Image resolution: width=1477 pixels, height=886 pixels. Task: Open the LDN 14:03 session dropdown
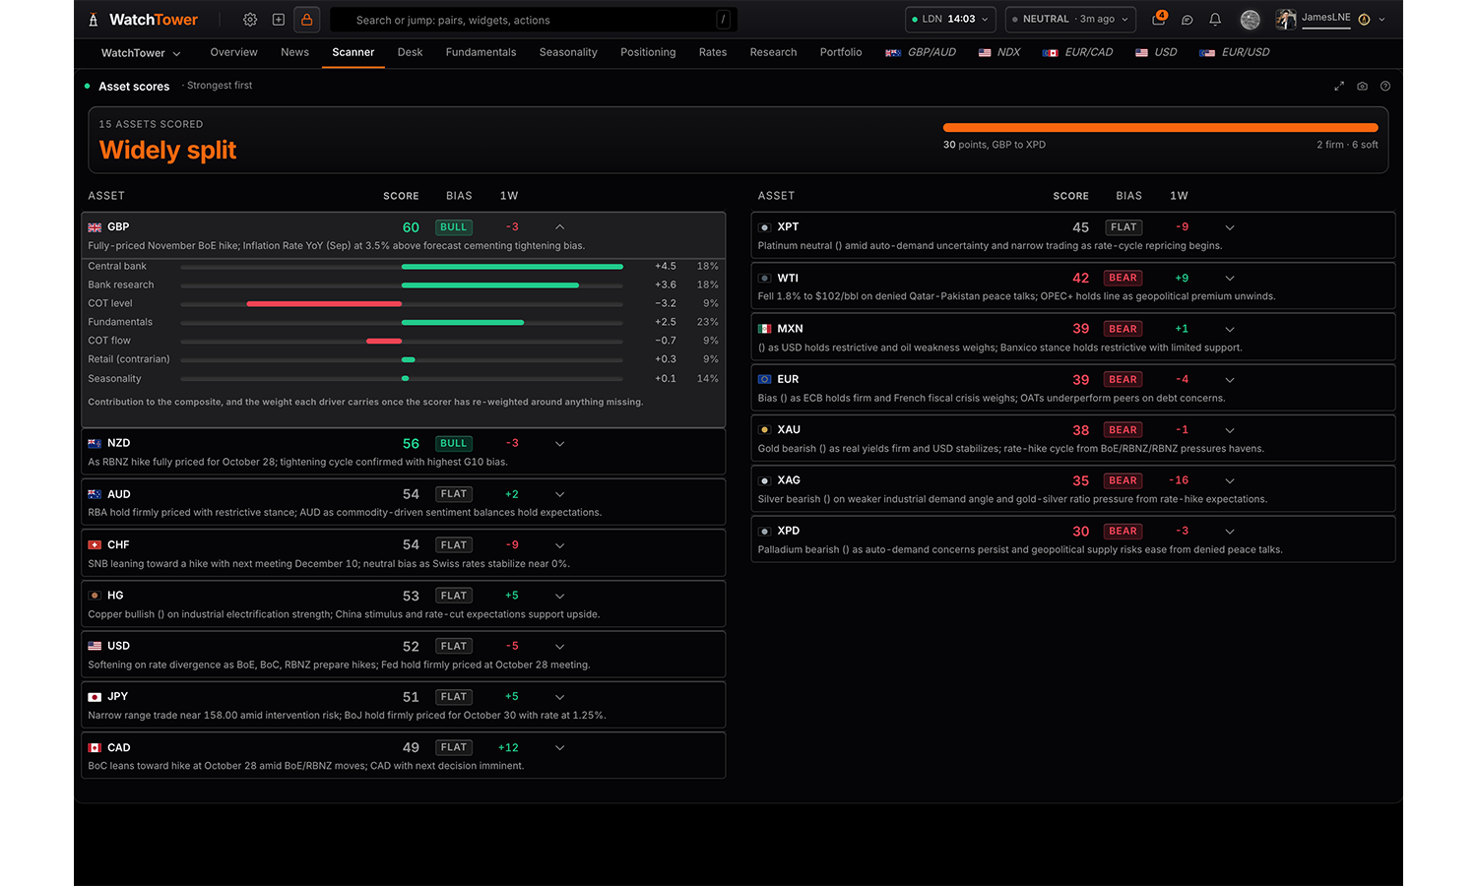[950, 20]
